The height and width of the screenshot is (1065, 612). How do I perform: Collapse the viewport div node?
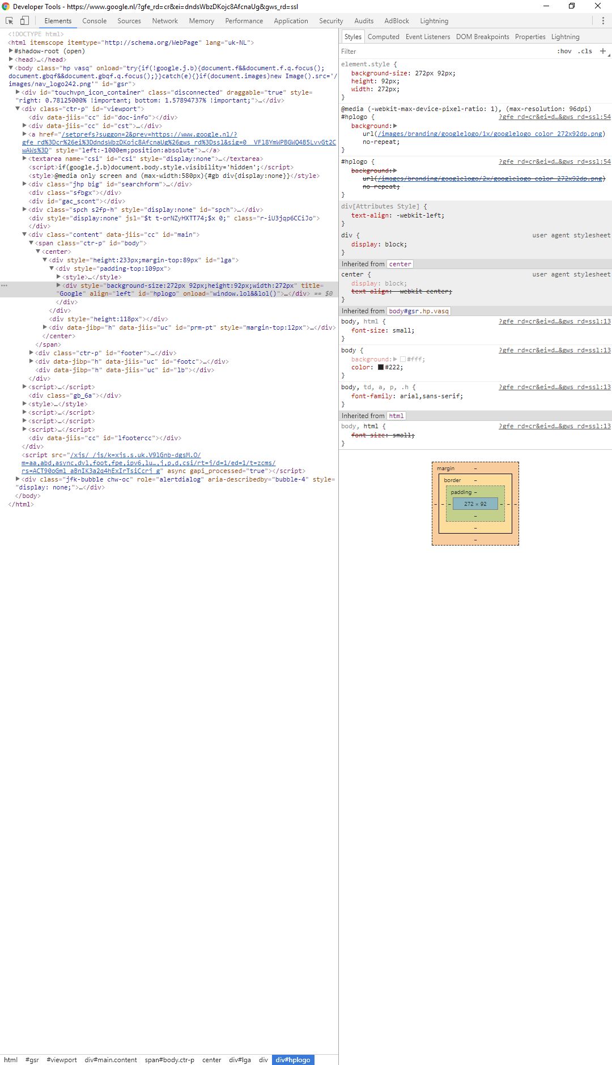point(18,109)
